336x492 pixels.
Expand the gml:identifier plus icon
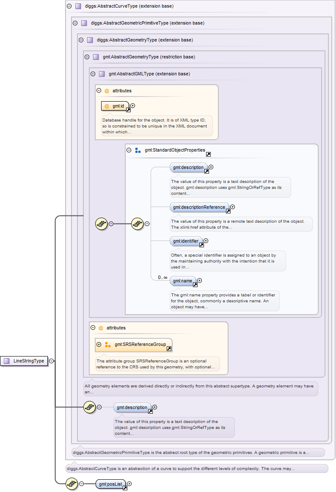pos(206,241)
